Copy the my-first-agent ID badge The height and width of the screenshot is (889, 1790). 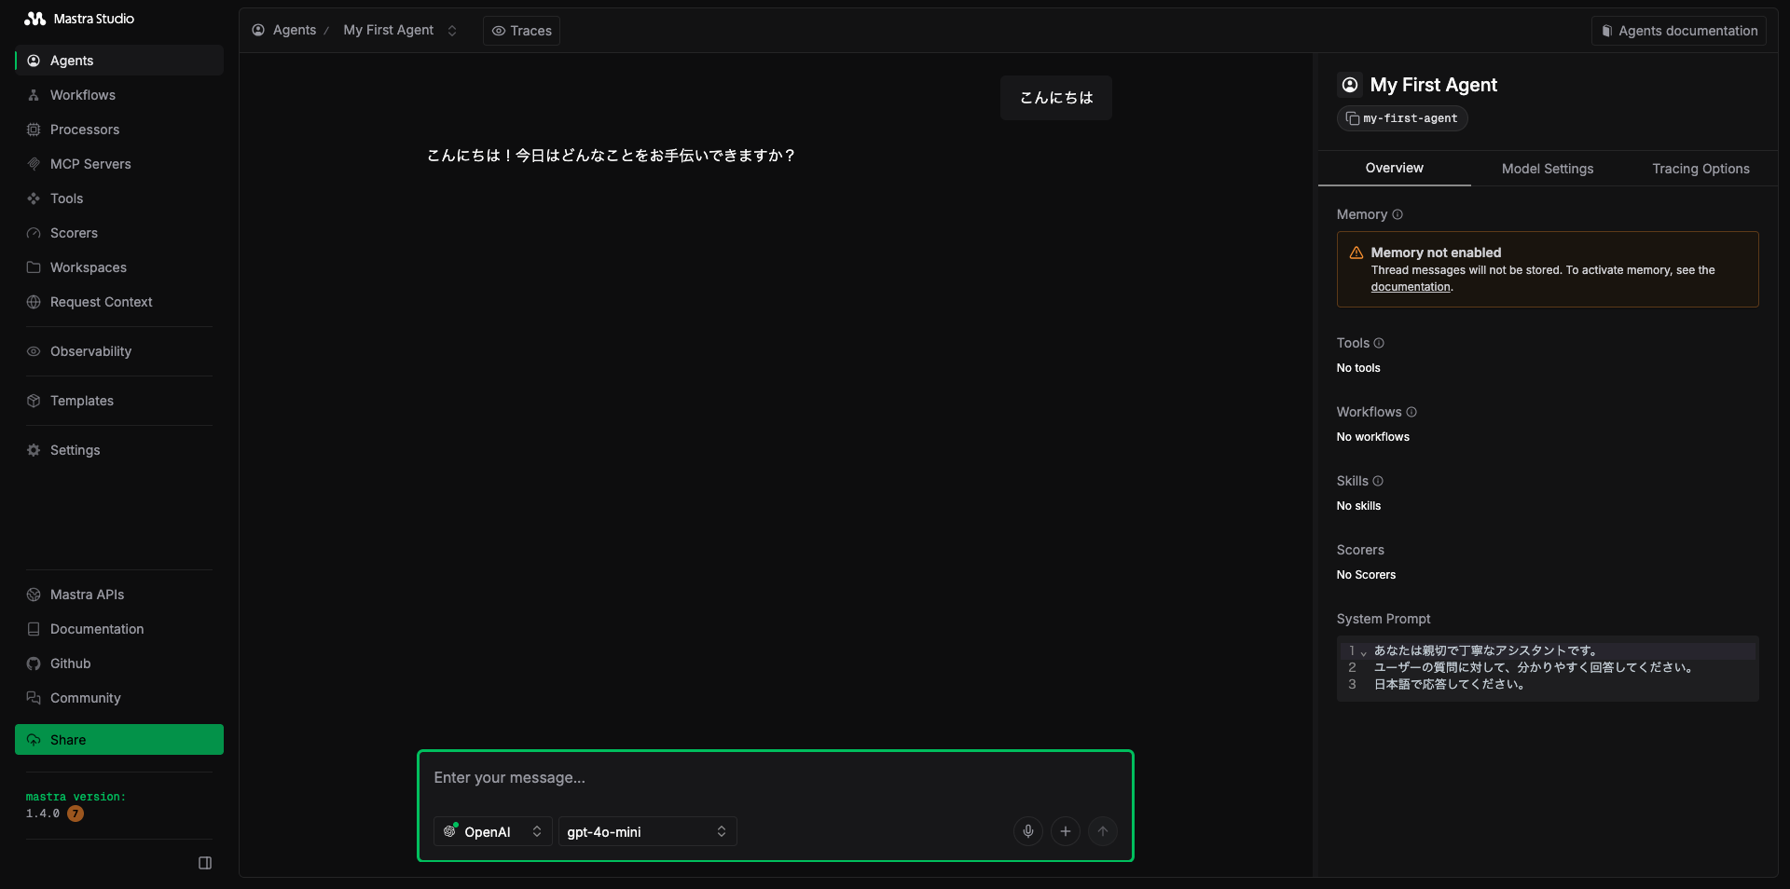(x=1401, y=118)
